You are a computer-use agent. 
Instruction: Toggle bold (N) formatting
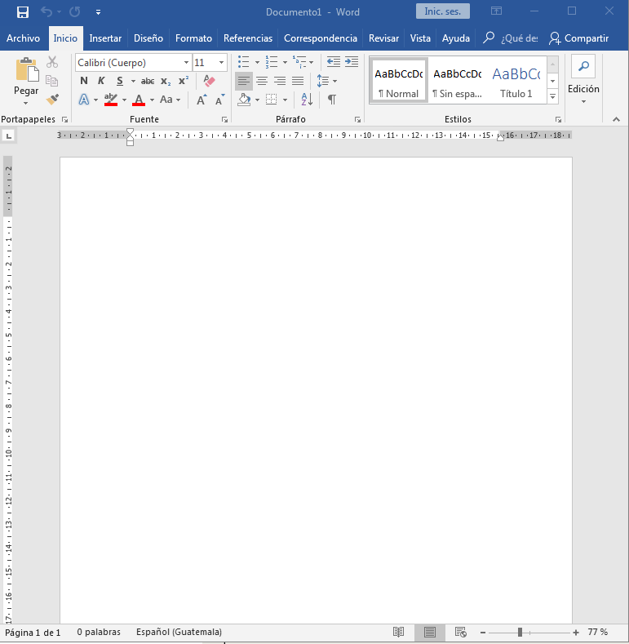(84, 81)
